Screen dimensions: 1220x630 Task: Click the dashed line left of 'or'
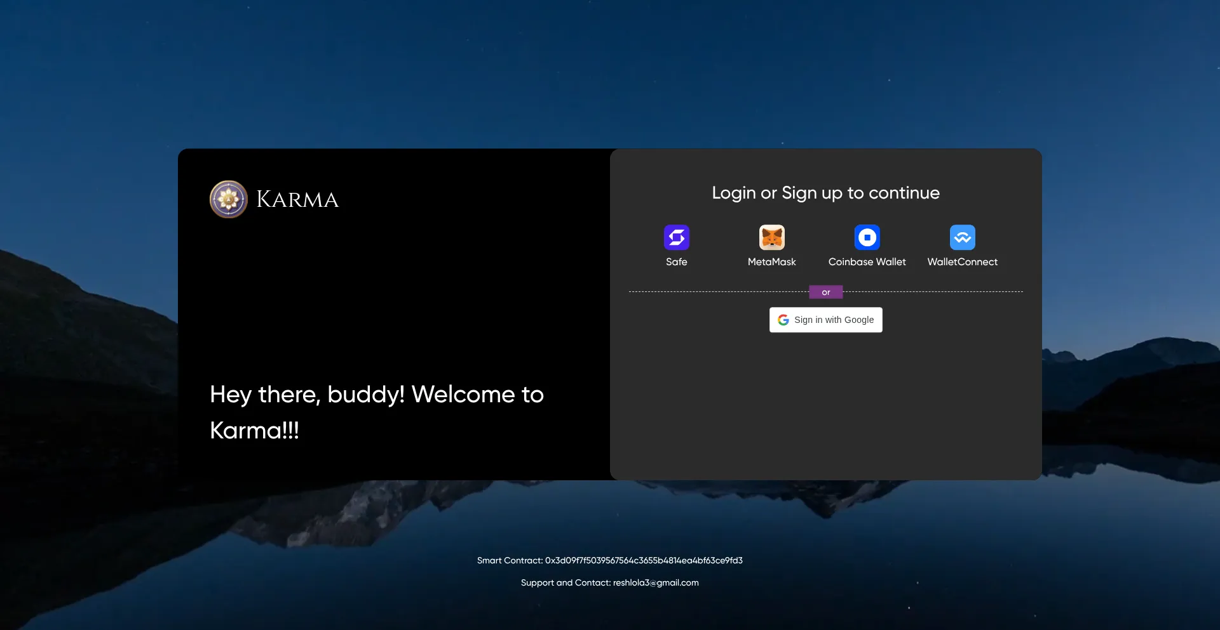pyautogui.click(x=718, y=292)
